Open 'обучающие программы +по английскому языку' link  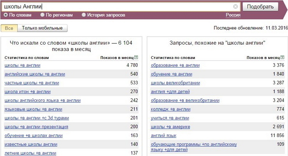[x=194, y=147]
